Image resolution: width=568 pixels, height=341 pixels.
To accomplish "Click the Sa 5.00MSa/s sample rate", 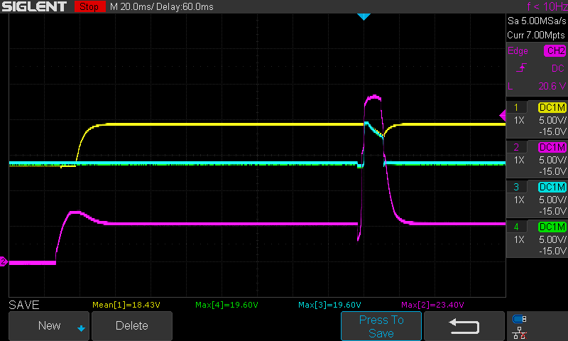I will (537, 21).
